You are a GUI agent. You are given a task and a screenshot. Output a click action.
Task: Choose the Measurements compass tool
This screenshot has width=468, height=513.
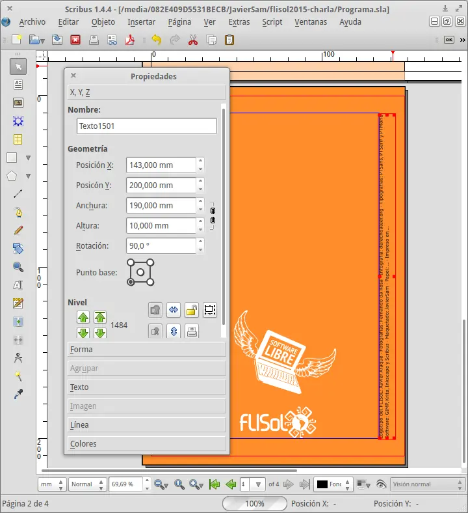pos(18,358)
